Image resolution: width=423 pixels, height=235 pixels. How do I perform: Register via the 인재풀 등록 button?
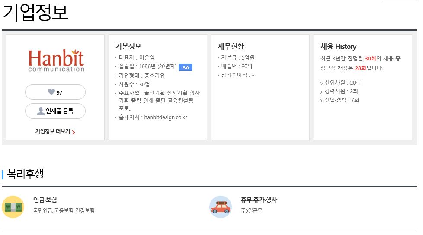click(x=55, y=111)
